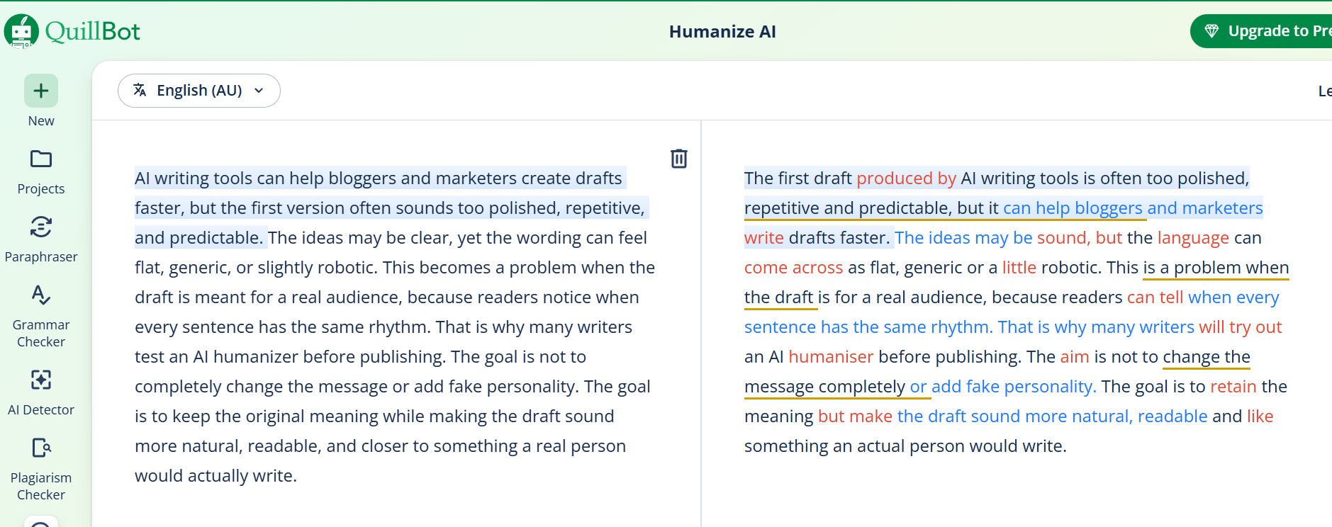The image size is (1332, 527).
Task: Open the AI Detector tool icon
Action: pos(41,380)
